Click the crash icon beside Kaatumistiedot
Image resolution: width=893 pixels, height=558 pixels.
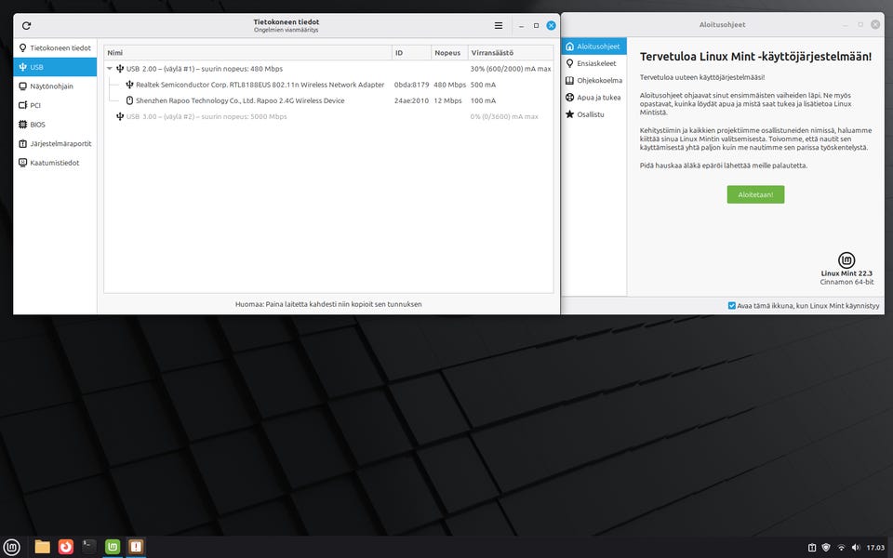click(x=22, y=162)
